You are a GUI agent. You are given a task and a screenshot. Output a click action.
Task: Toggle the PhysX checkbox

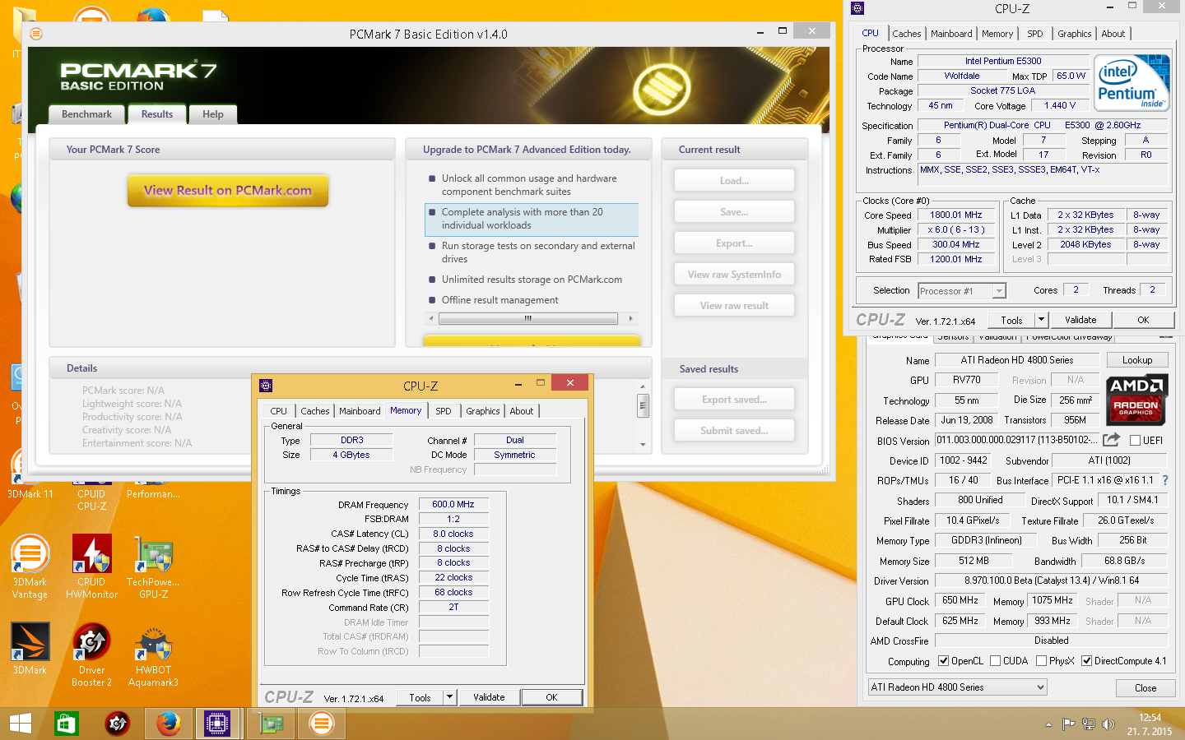click(1041, 661)
